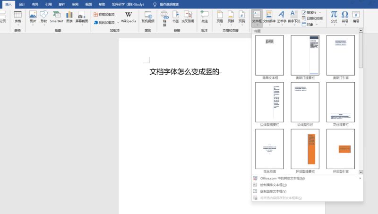Screen dimensions: 378x214
Task: Open the 艺术字 WordArt tool
Action: (x=281, y=17)
